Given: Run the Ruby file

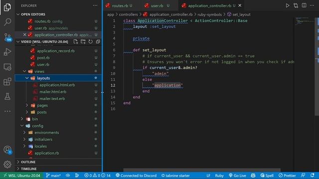Looking at the screenshot, I should 288,5.
